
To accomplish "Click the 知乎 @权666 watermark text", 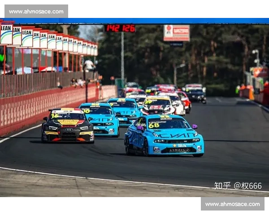I will pos(238,186).
